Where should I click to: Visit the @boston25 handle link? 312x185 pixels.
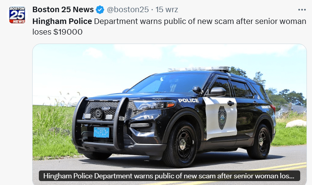[x=128, y=9]
